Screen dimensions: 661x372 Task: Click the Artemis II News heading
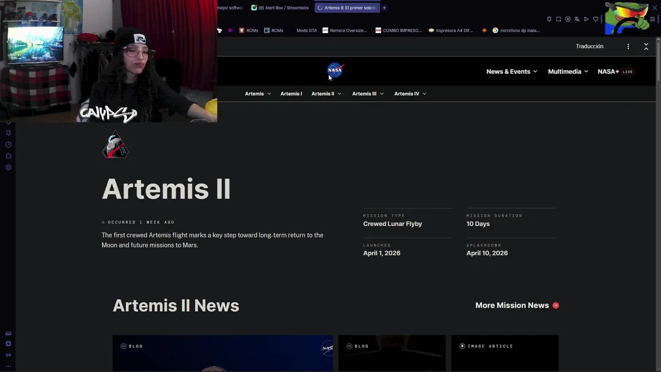click(176, 305)
